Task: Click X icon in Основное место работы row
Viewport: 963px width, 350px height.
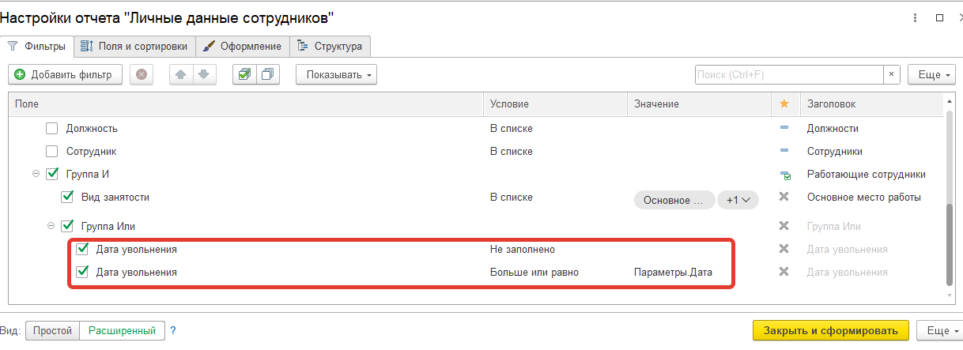Action: pyautogui.click(x=784, y=197)
